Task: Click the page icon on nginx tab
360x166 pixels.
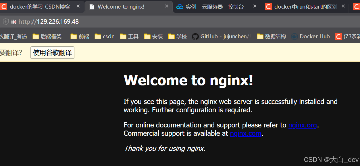Action: click(x=92, y=7)
